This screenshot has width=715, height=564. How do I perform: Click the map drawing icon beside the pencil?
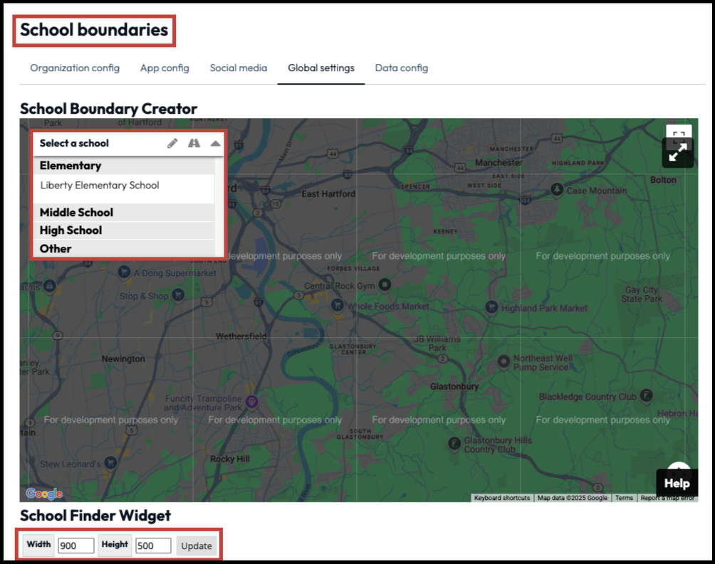pos(194,143)
